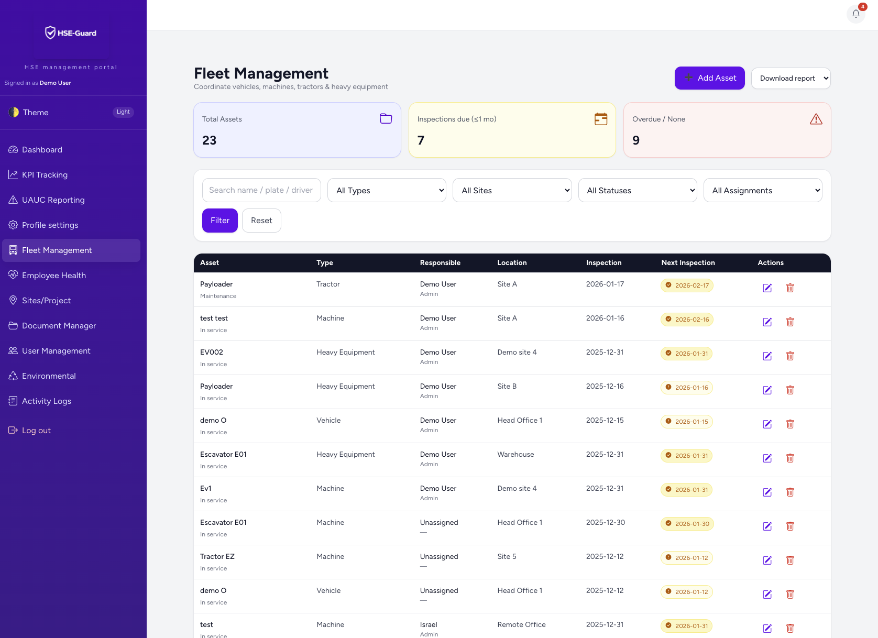Delete the EV002 asset via trash icon

[790, 356]
